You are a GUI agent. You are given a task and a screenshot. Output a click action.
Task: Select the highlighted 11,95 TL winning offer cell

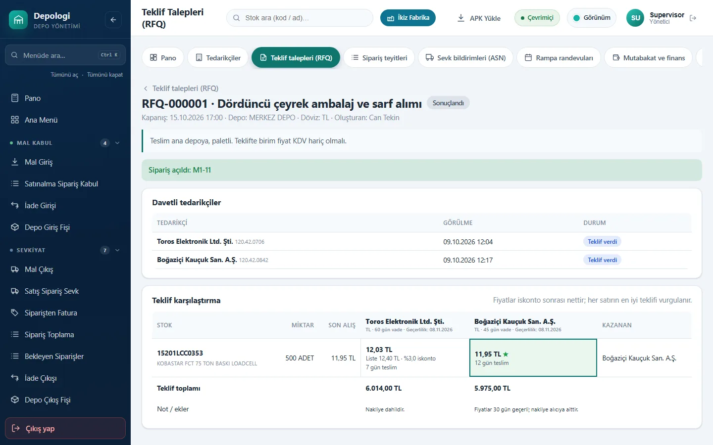(533, 358)
